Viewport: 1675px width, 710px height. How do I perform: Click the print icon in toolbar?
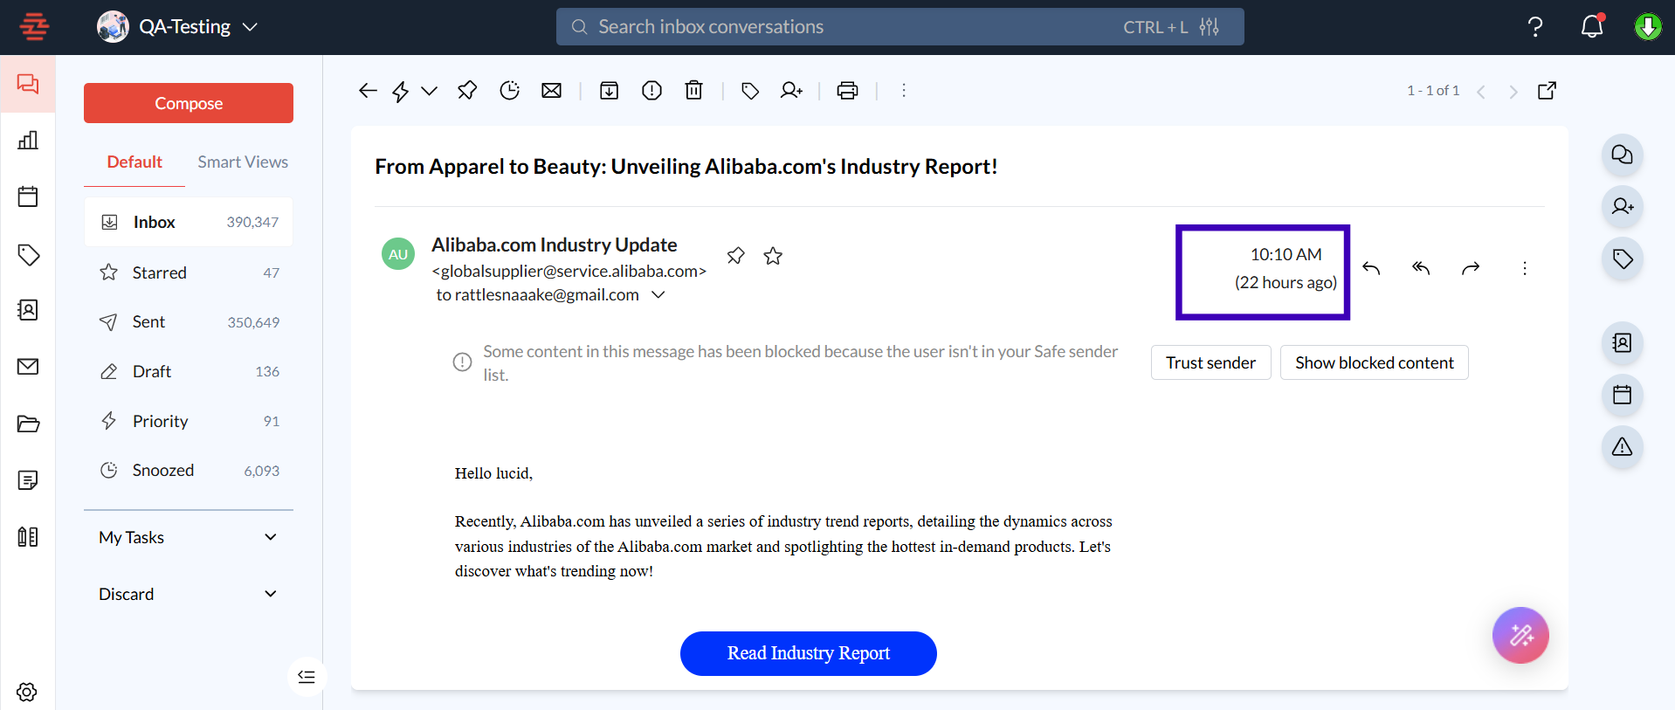(x=847, y=91)
